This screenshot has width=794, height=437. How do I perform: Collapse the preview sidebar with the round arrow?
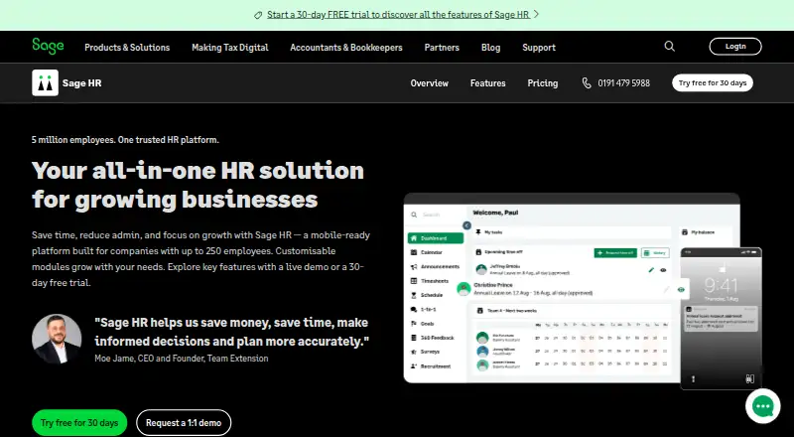[x=466, y=225]
